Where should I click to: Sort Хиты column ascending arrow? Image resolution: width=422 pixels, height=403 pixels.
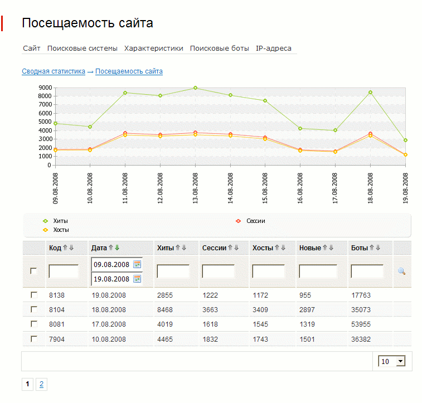(178, 248)
